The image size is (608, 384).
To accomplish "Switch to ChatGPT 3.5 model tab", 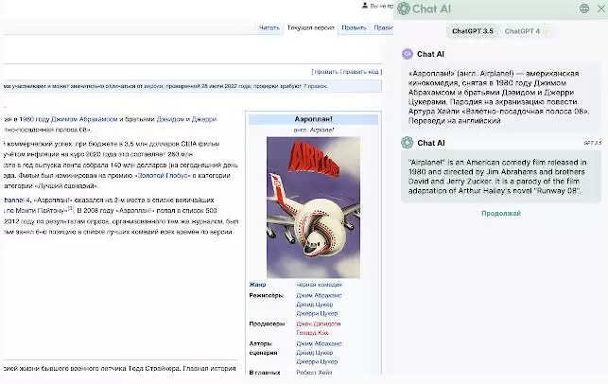I will click(x=473, y=31).
